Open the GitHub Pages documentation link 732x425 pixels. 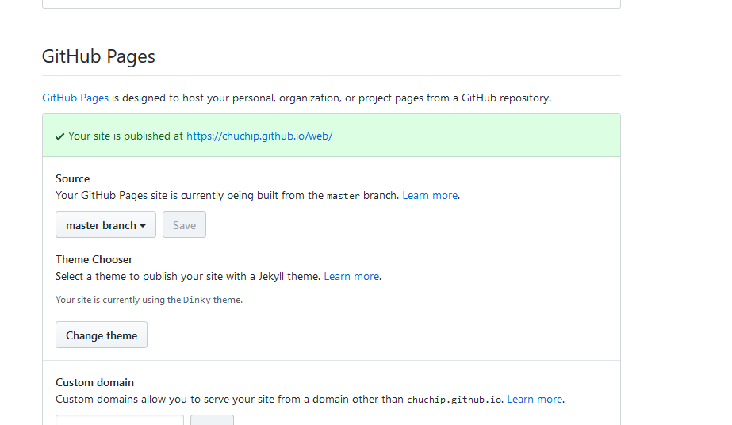click(75, 98)
